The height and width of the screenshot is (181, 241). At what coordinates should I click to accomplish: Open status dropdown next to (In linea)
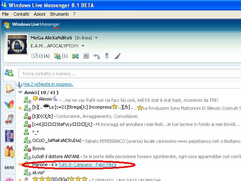pos(96,38)
